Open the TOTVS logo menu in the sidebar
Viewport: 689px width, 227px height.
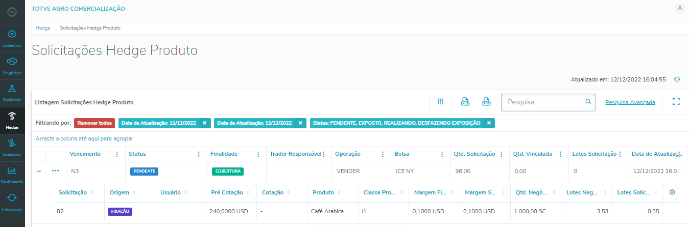tap(12, 11)
